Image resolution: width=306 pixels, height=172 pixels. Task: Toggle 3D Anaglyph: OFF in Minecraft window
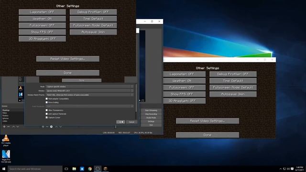point(184,101)
